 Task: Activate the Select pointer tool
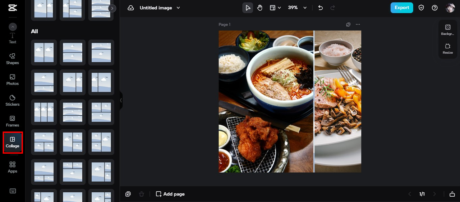(x=248, y=8)
